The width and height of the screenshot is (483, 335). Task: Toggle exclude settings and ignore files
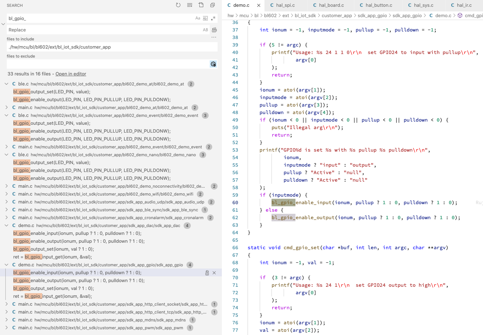point(213,64)
